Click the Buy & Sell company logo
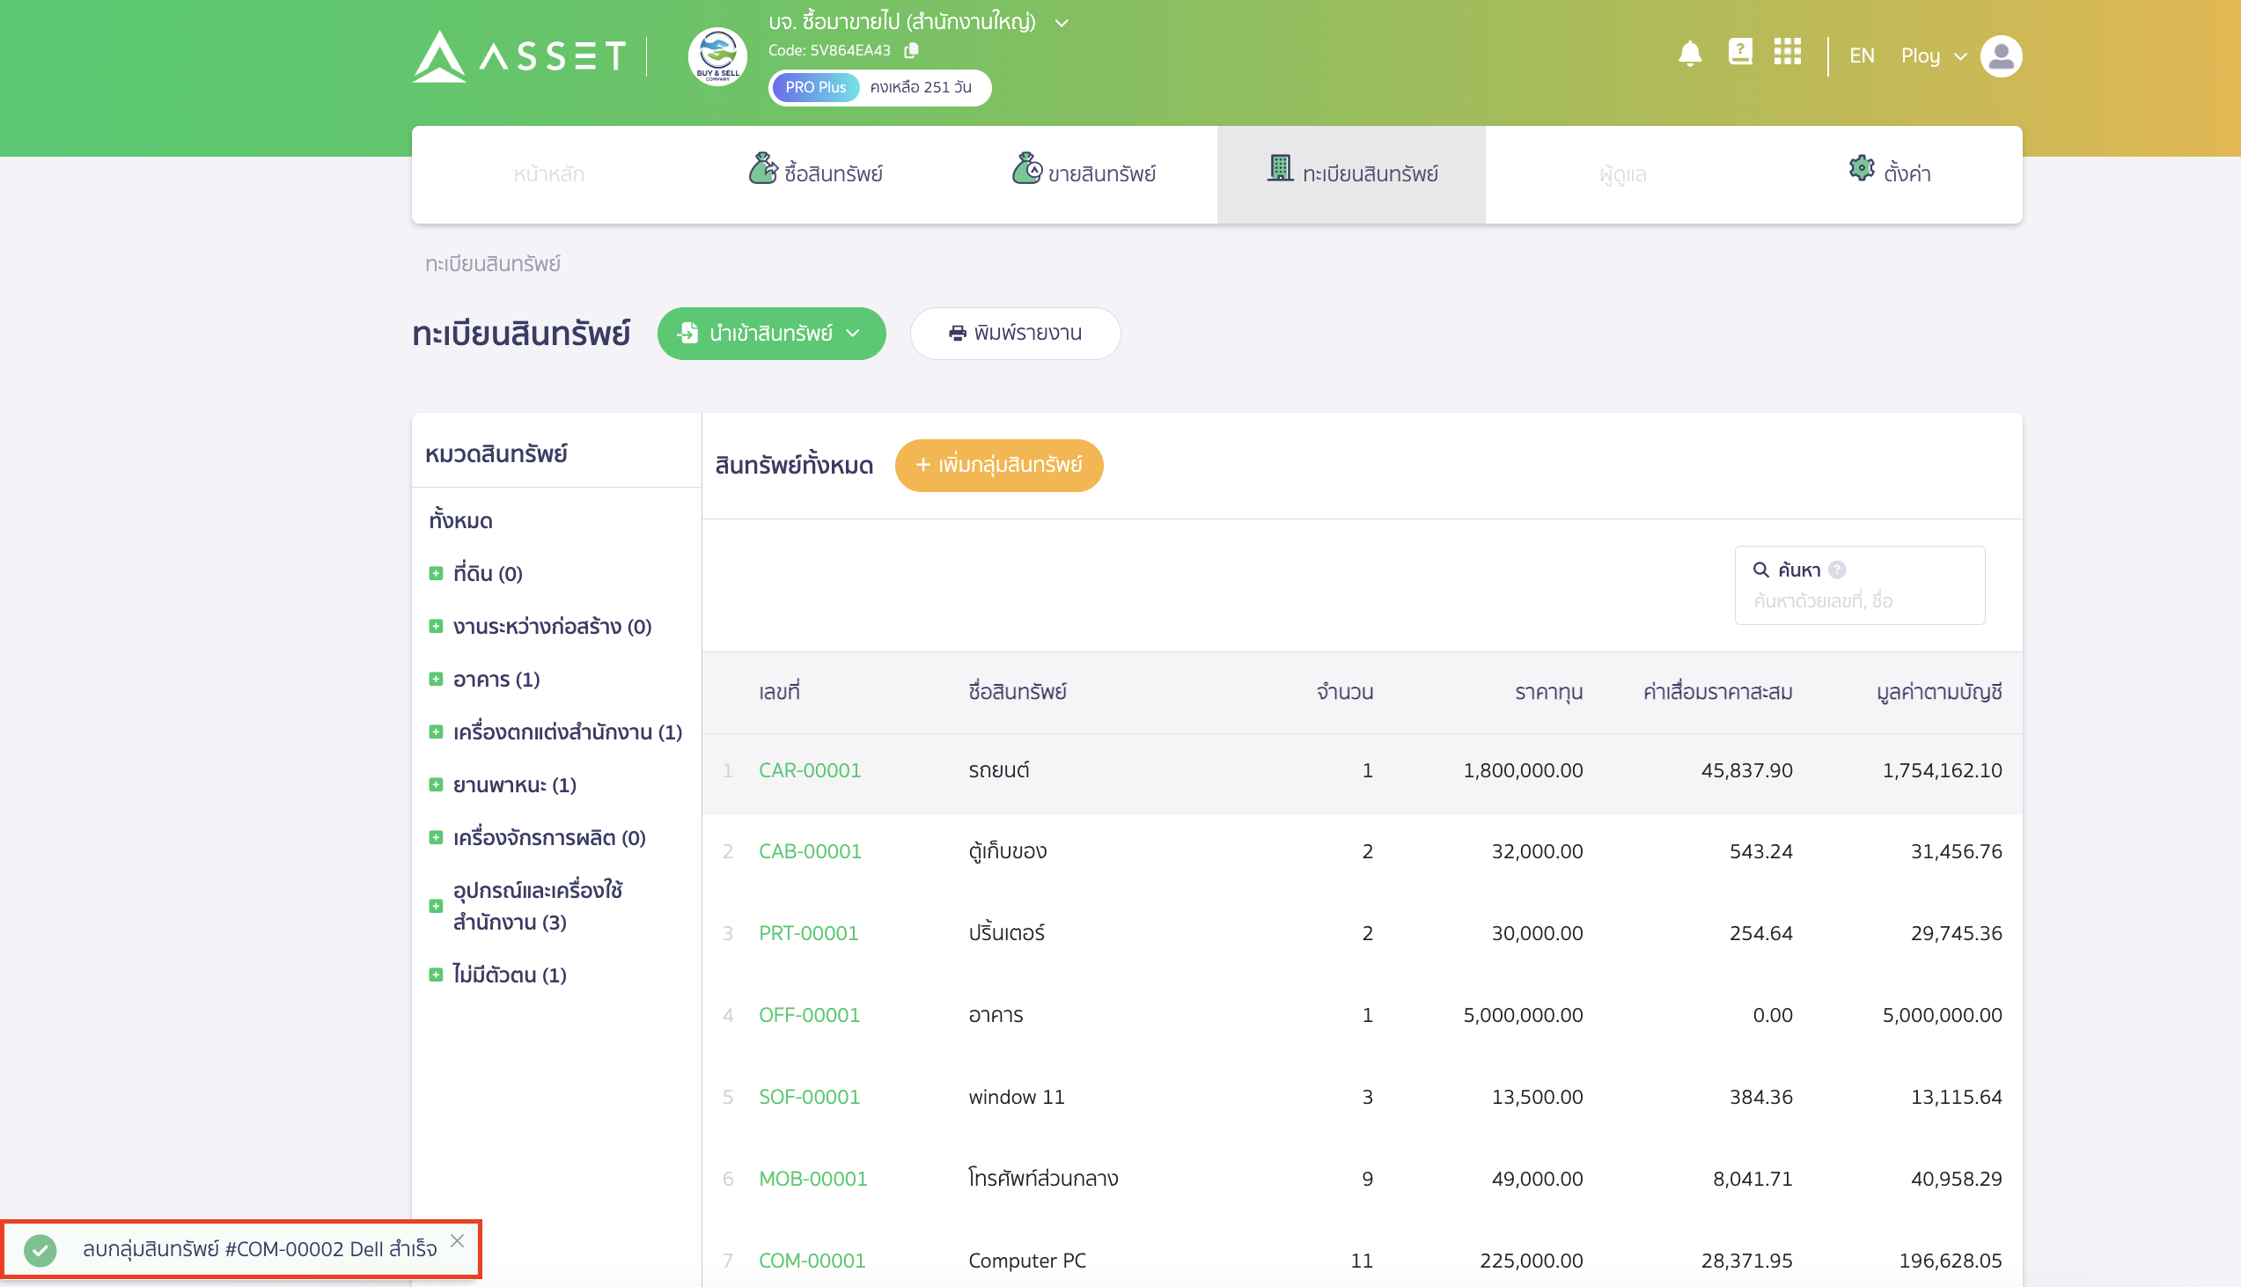The width and height of the screenshot is (2241, 1287). [x=716, y=56]
